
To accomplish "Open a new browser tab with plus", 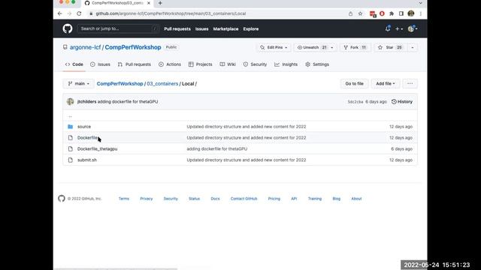I will coord(160,3).
